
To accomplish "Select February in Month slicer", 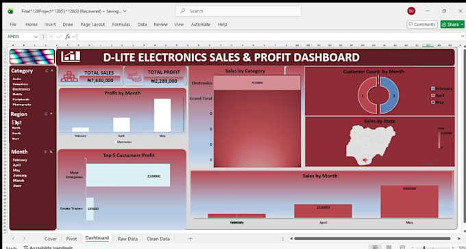I will coord(20,160).
